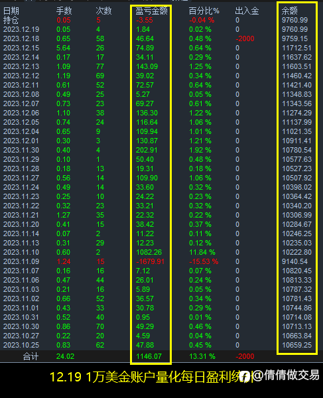Select the date cell 2023.11.01
This screenshot has width=323, height=398.
(21, 308)
